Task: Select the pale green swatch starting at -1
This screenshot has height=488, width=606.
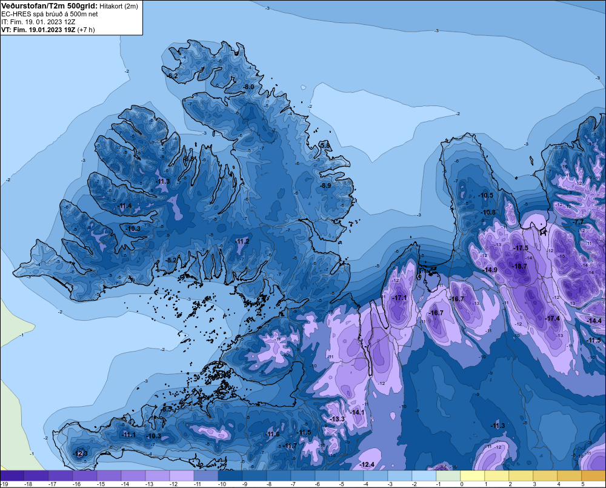Action: coord(448,476)
